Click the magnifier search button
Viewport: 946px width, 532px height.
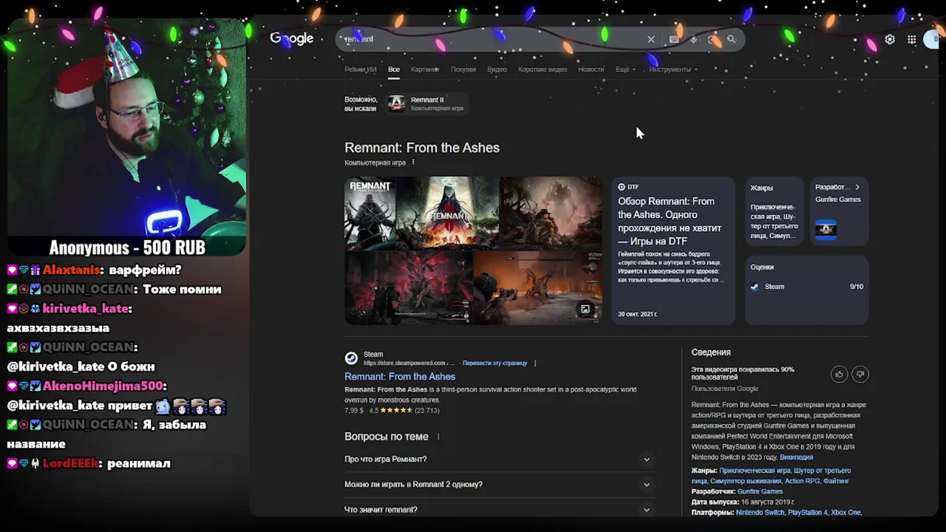click(x=732, y=40)
